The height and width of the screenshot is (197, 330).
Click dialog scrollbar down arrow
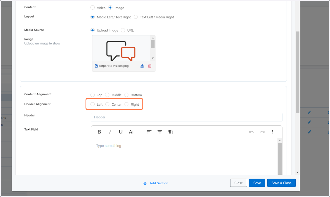298,172
